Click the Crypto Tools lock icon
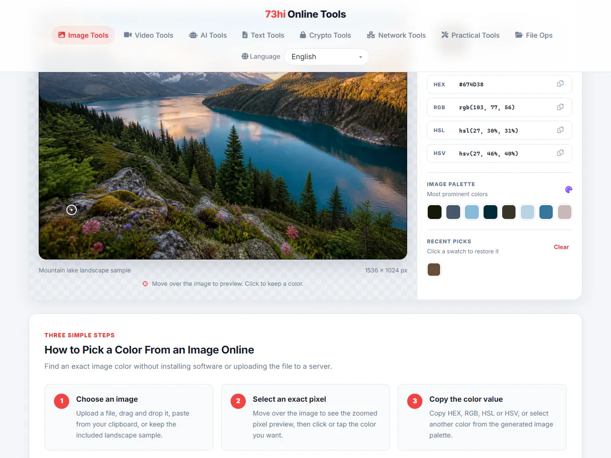The width and height of the screenshot is (611, 458). (x=303, y=35)
